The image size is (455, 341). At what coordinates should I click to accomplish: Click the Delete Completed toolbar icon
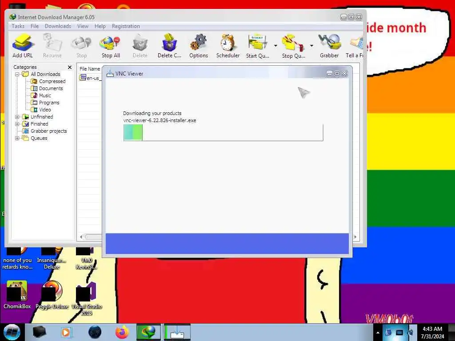coord(169,45)
